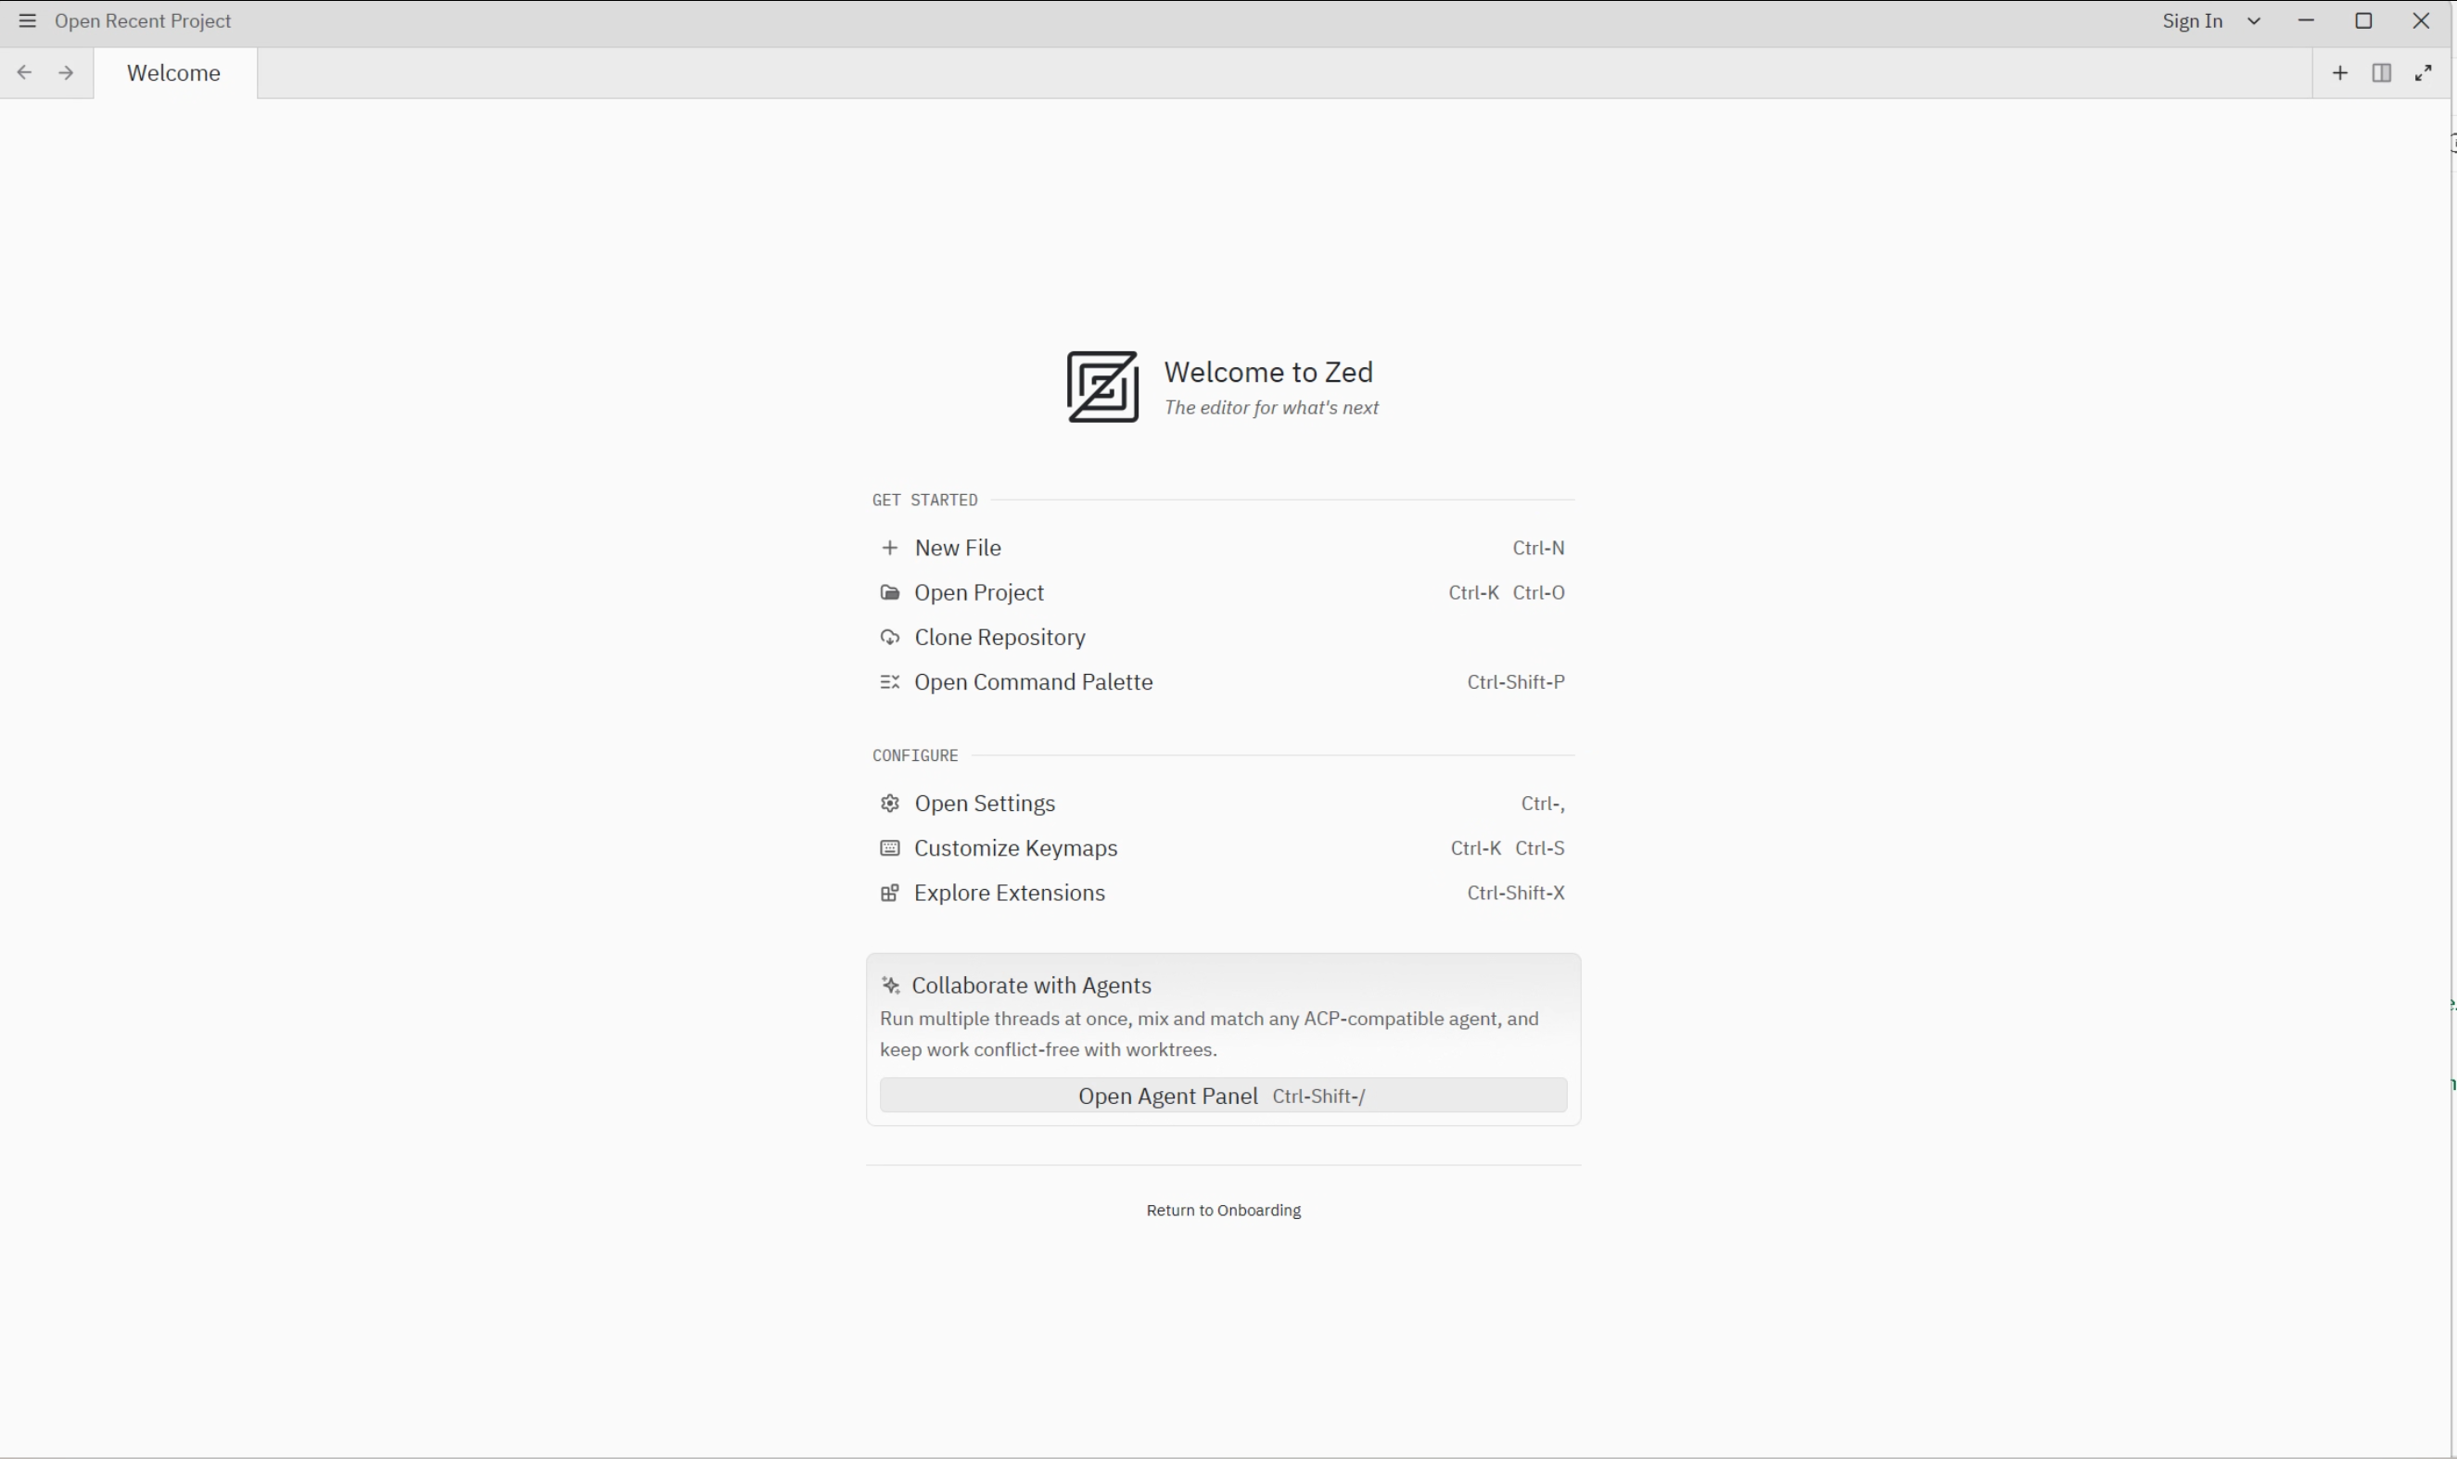Image resolution: width=2457 pixels, height=1459 pixels.
Task: Add a new tab with plus icon
Action: 2340,72
